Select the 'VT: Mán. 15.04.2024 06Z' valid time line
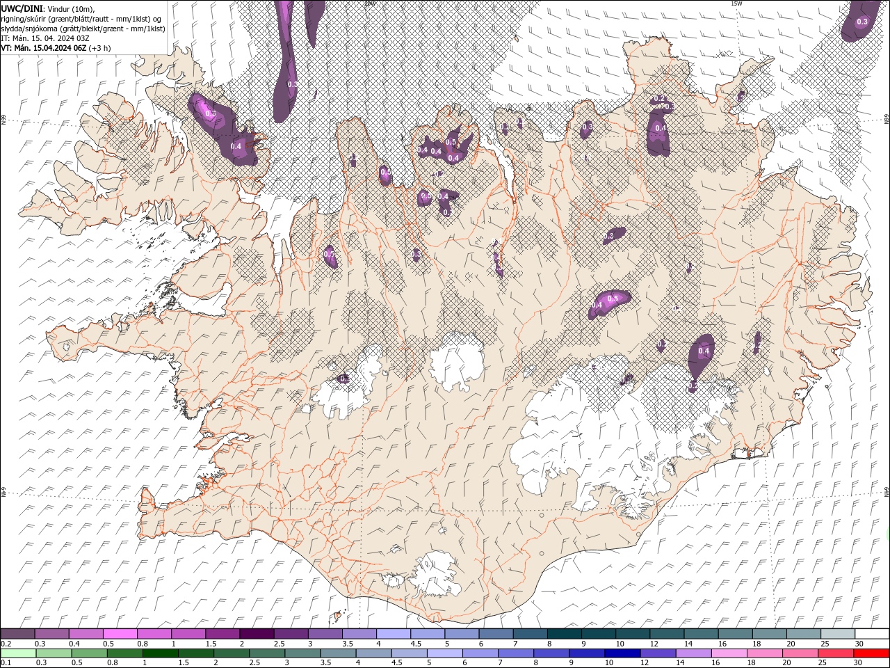 pyautogui.click(x=44, y=48)
